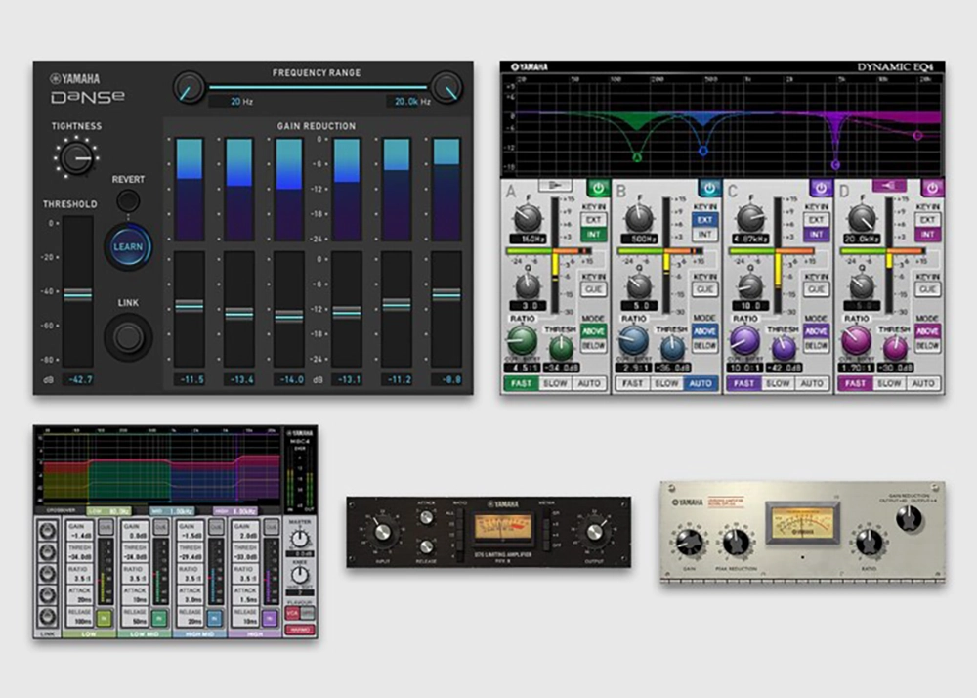
Task: Click the OUTPUT knob on the limiting amplifier
Action: point(594,532)
